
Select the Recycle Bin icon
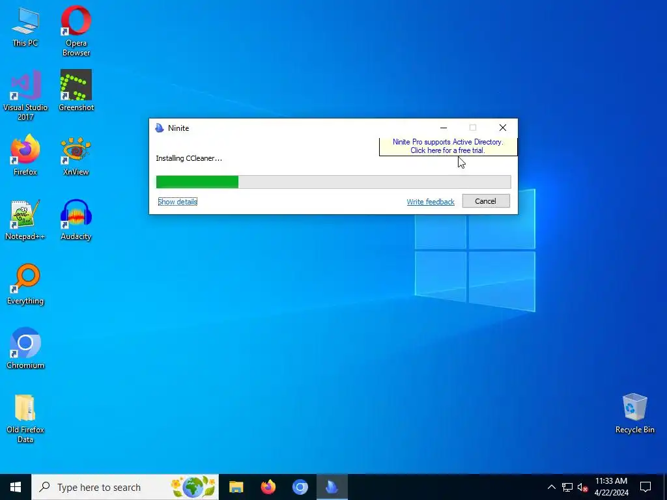pos(634,413)
